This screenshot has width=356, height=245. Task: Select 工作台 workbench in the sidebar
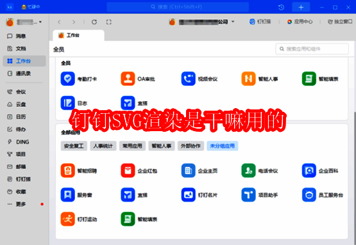[24, 61]
